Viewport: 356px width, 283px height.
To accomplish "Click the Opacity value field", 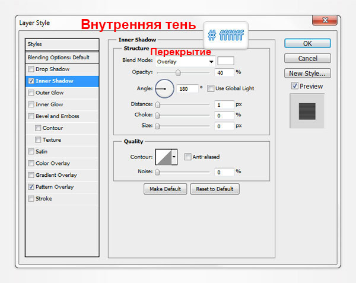I will pyautogui.click(x=224, y=72).
